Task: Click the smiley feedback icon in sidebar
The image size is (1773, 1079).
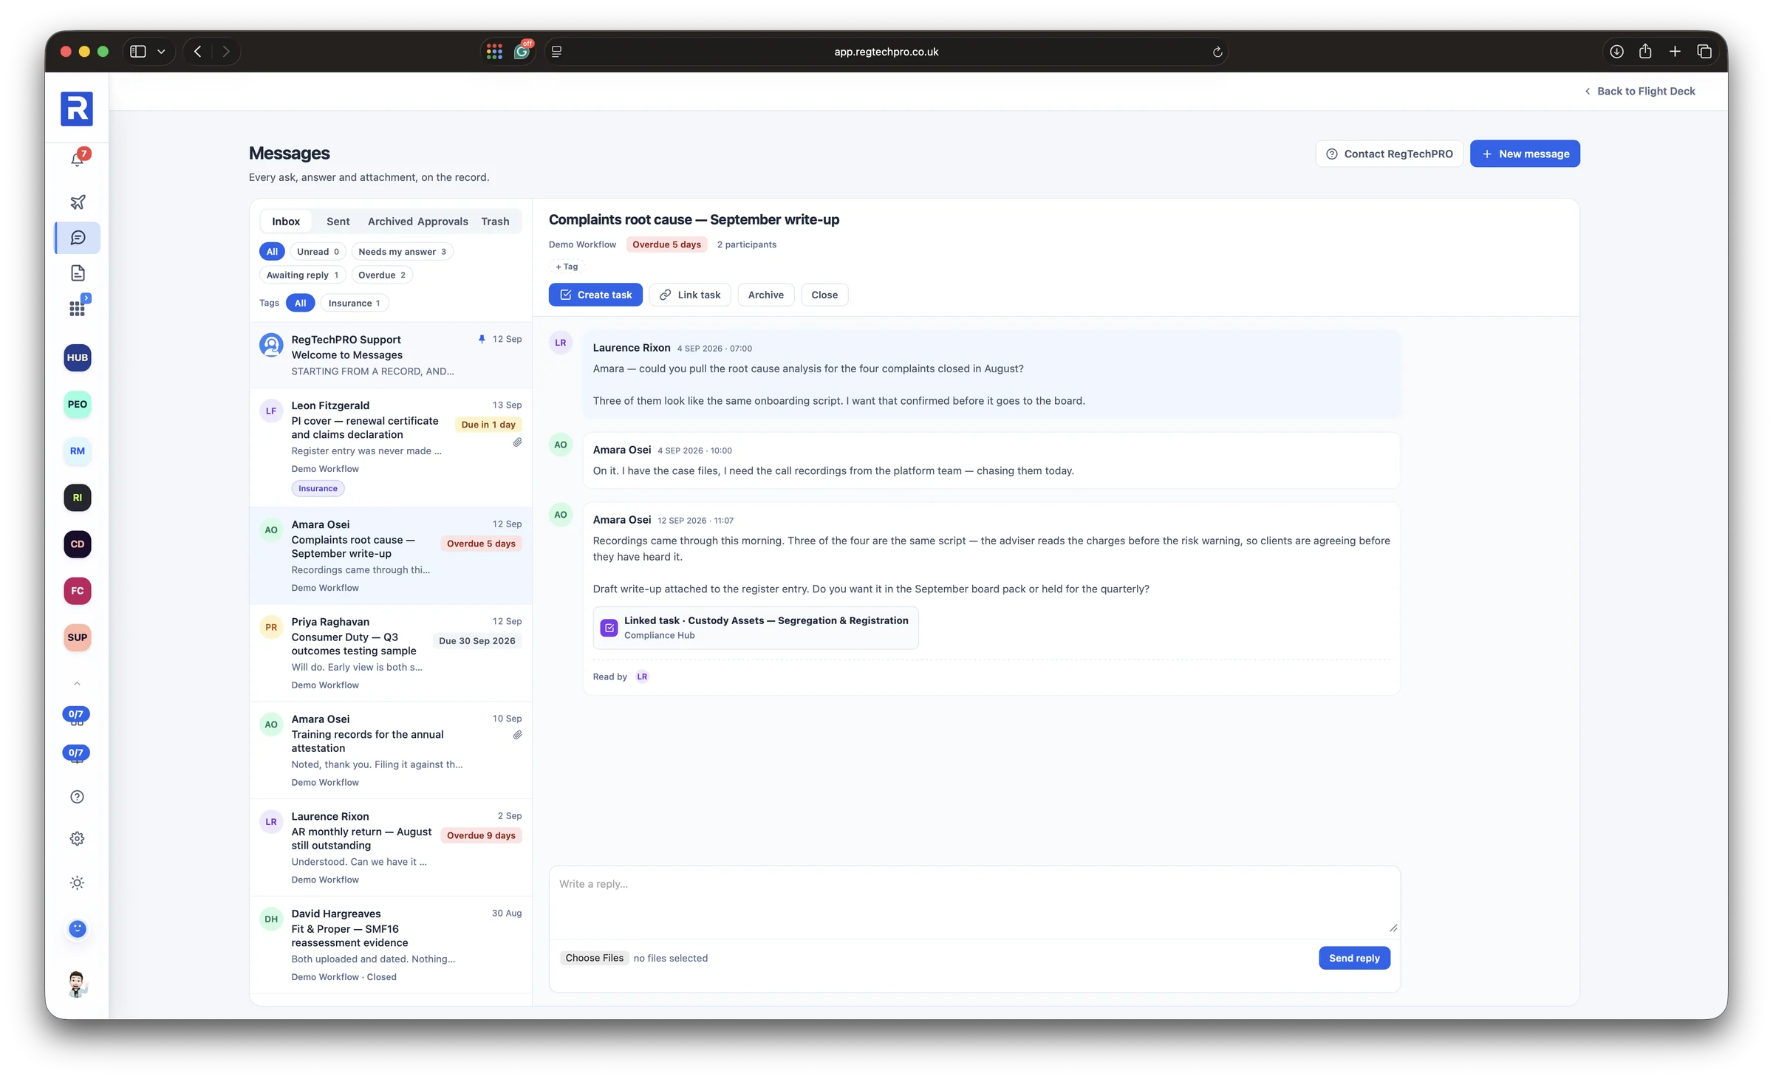Action: click(x=78, y=929)
